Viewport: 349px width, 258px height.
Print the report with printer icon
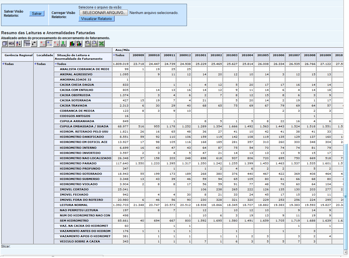95,44
